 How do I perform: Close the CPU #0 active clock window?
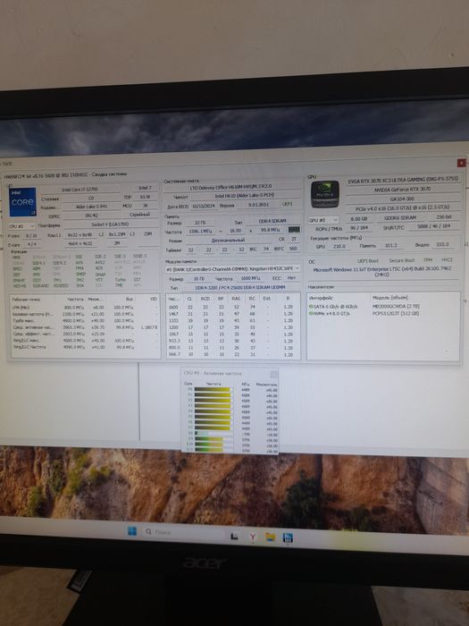pos(273,374)
